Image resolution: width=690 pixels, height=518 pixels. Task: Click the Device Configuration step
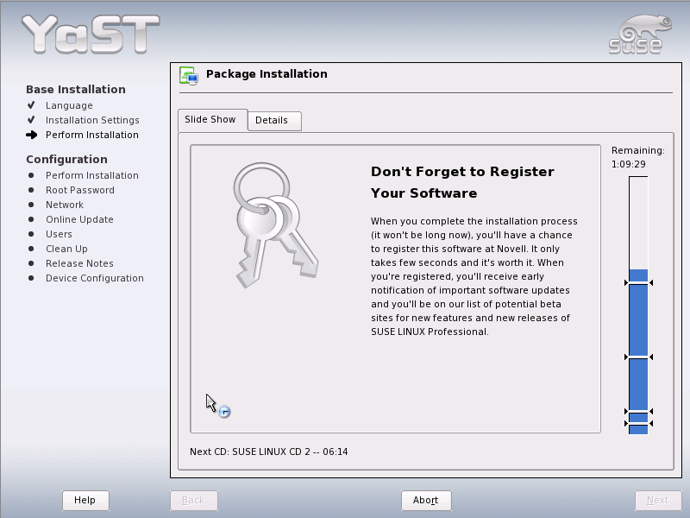[x=95, y=278]
